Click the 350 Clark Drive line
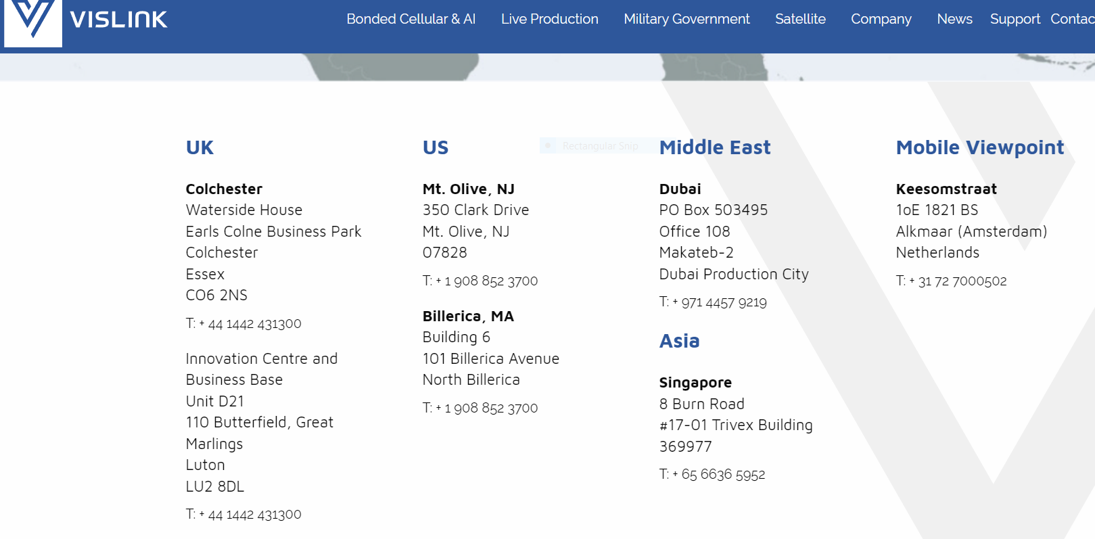Screen dimensions: 1095x539 pyautogui.click(x=475, y=210)
